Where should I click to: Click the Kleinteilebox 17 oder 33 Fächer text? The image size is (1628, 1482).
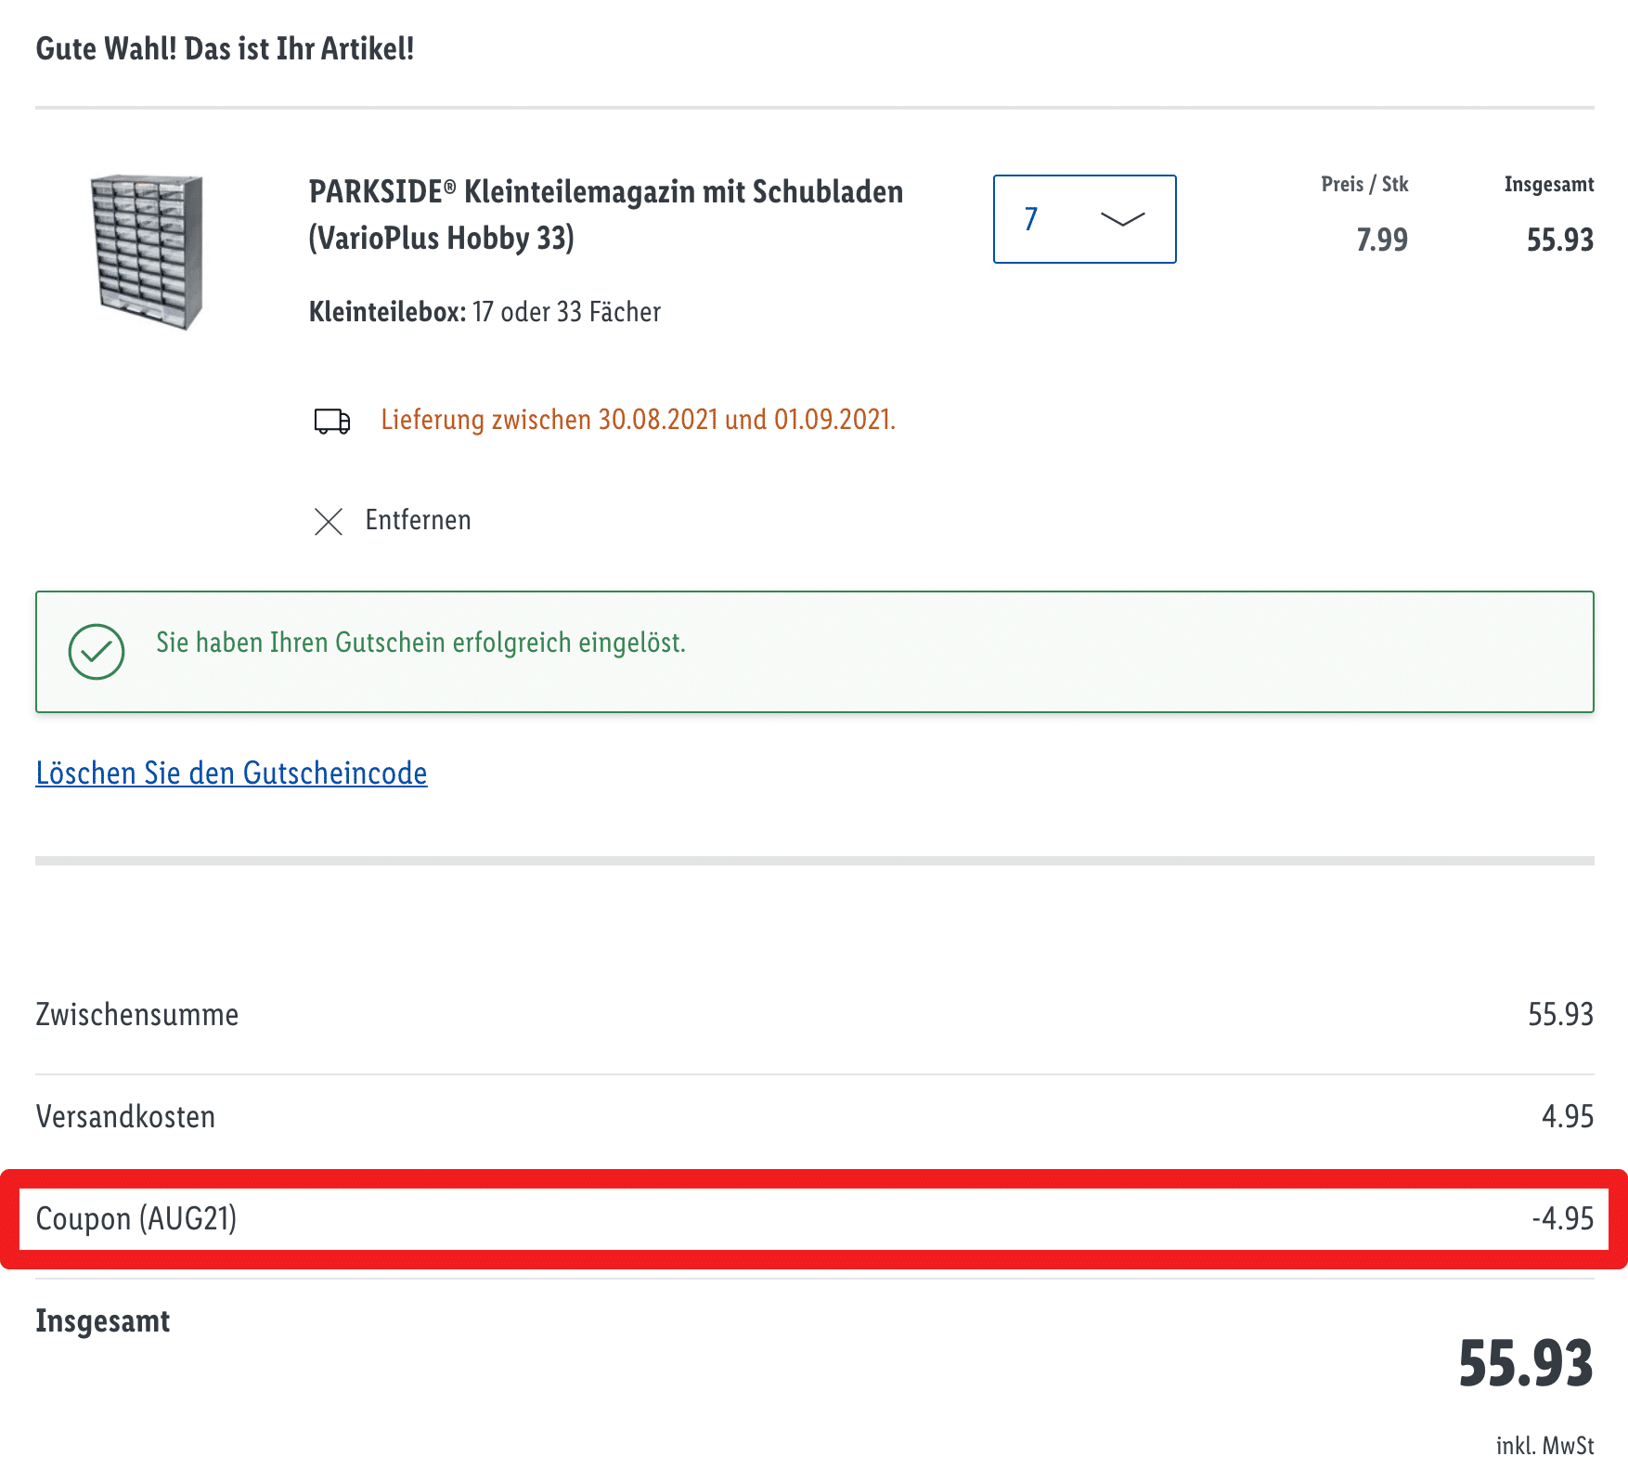(x=485, y=312)
